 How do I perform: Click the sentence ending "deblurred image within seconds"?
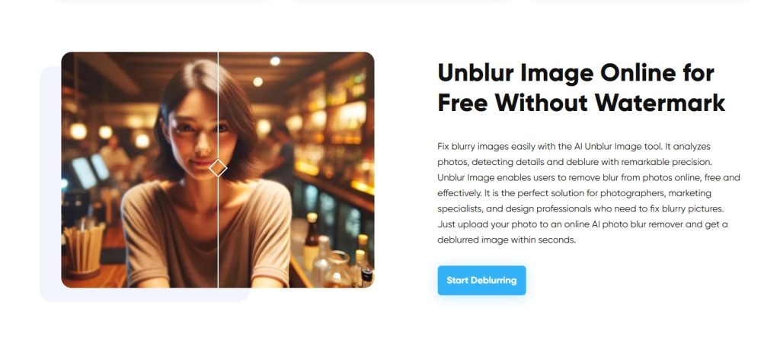[583, 232]
